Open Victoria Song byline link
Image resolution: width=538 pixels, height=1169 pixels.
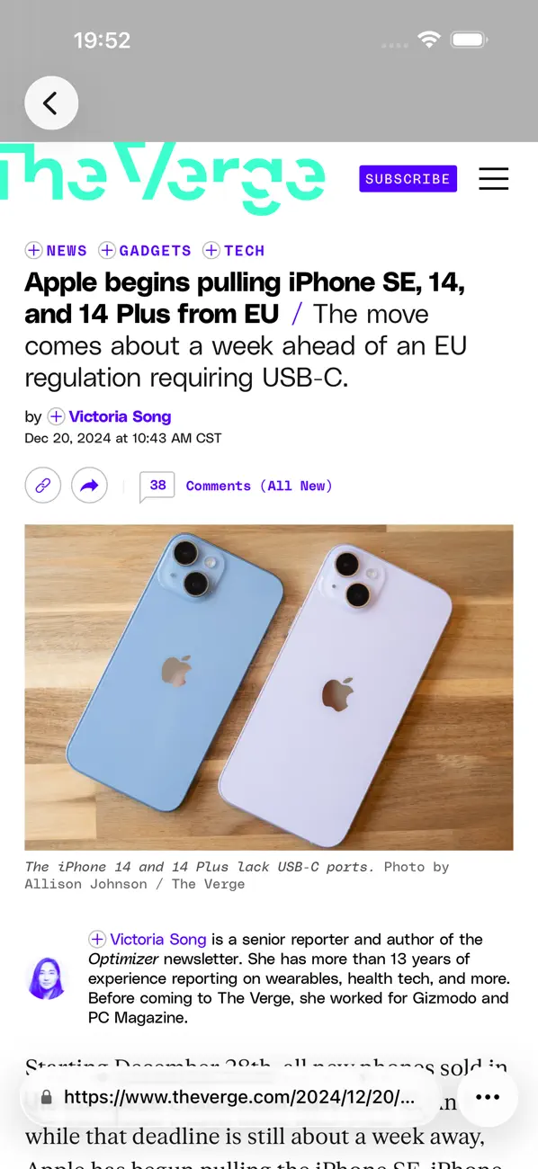120,416
